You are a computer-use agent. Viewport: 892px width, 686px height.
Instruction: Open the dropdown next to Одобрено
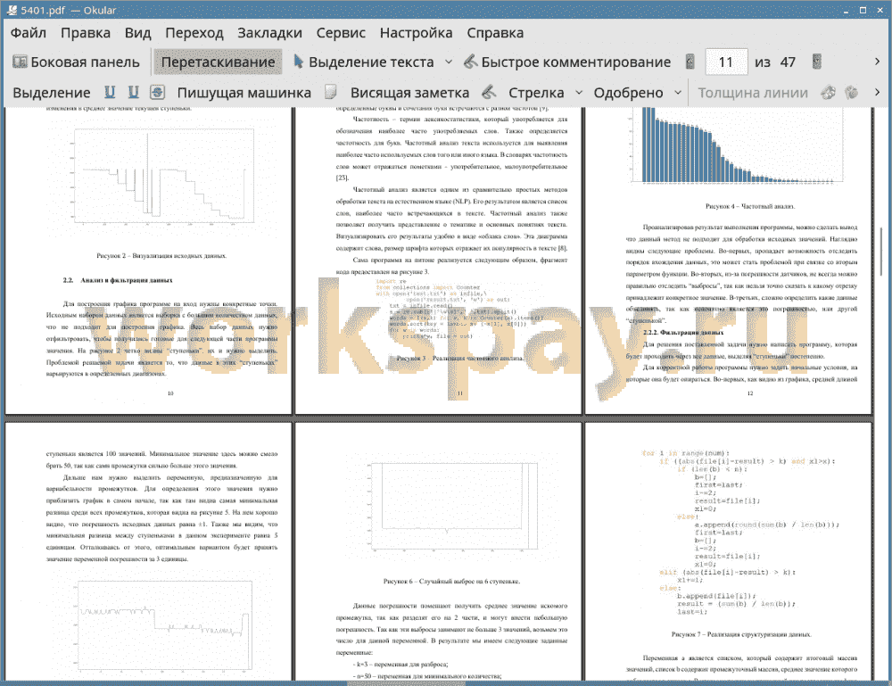pos(678,92)
